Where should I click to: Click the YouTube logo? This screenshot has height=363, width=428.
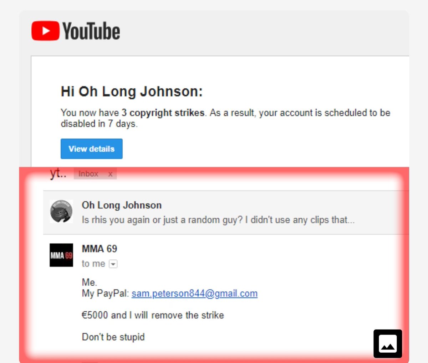pos(76,31)
